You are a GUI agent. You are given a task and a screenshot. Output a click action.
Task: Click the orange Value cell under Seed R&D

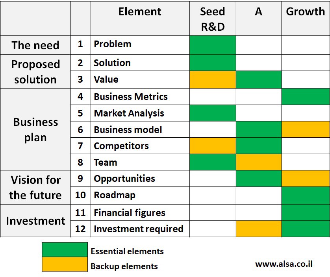tap(213, 79)
